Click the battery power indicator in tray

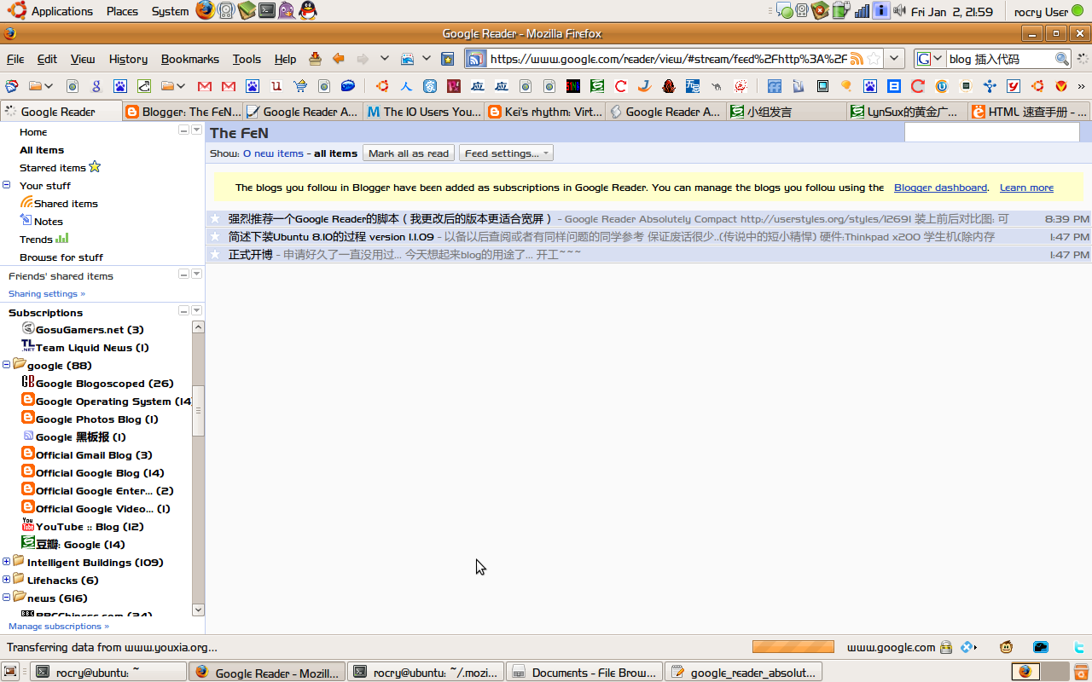pyautogui.click(x=840, y=11)
